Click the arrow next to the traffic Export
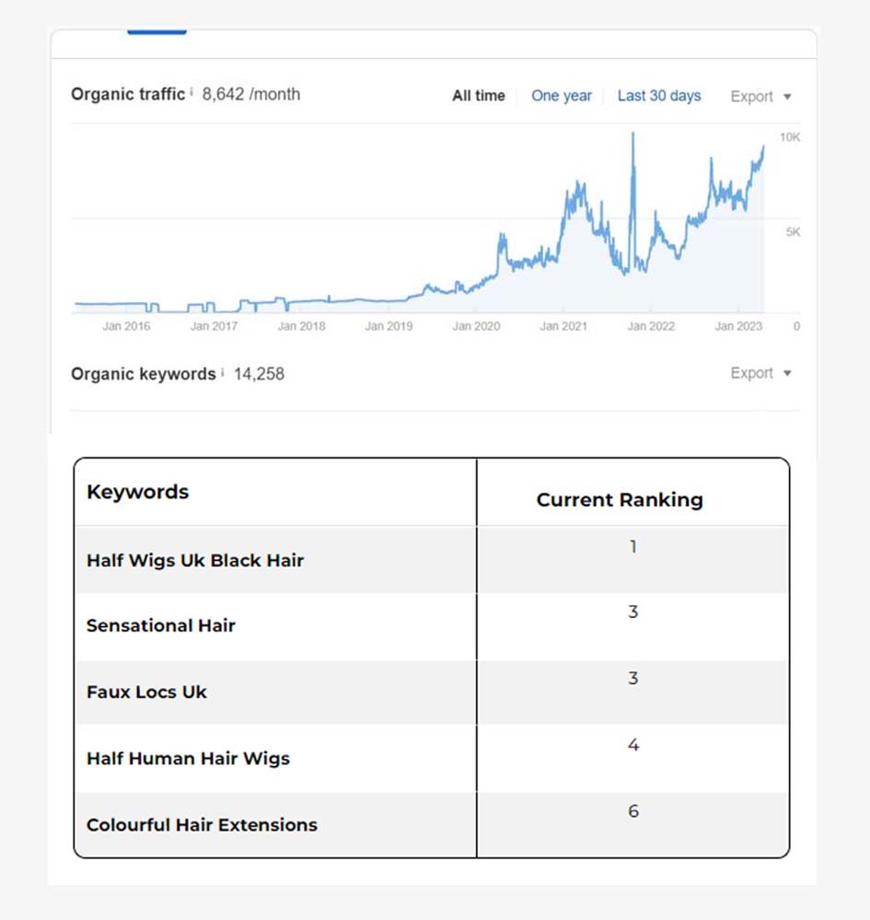 [787, 97]
